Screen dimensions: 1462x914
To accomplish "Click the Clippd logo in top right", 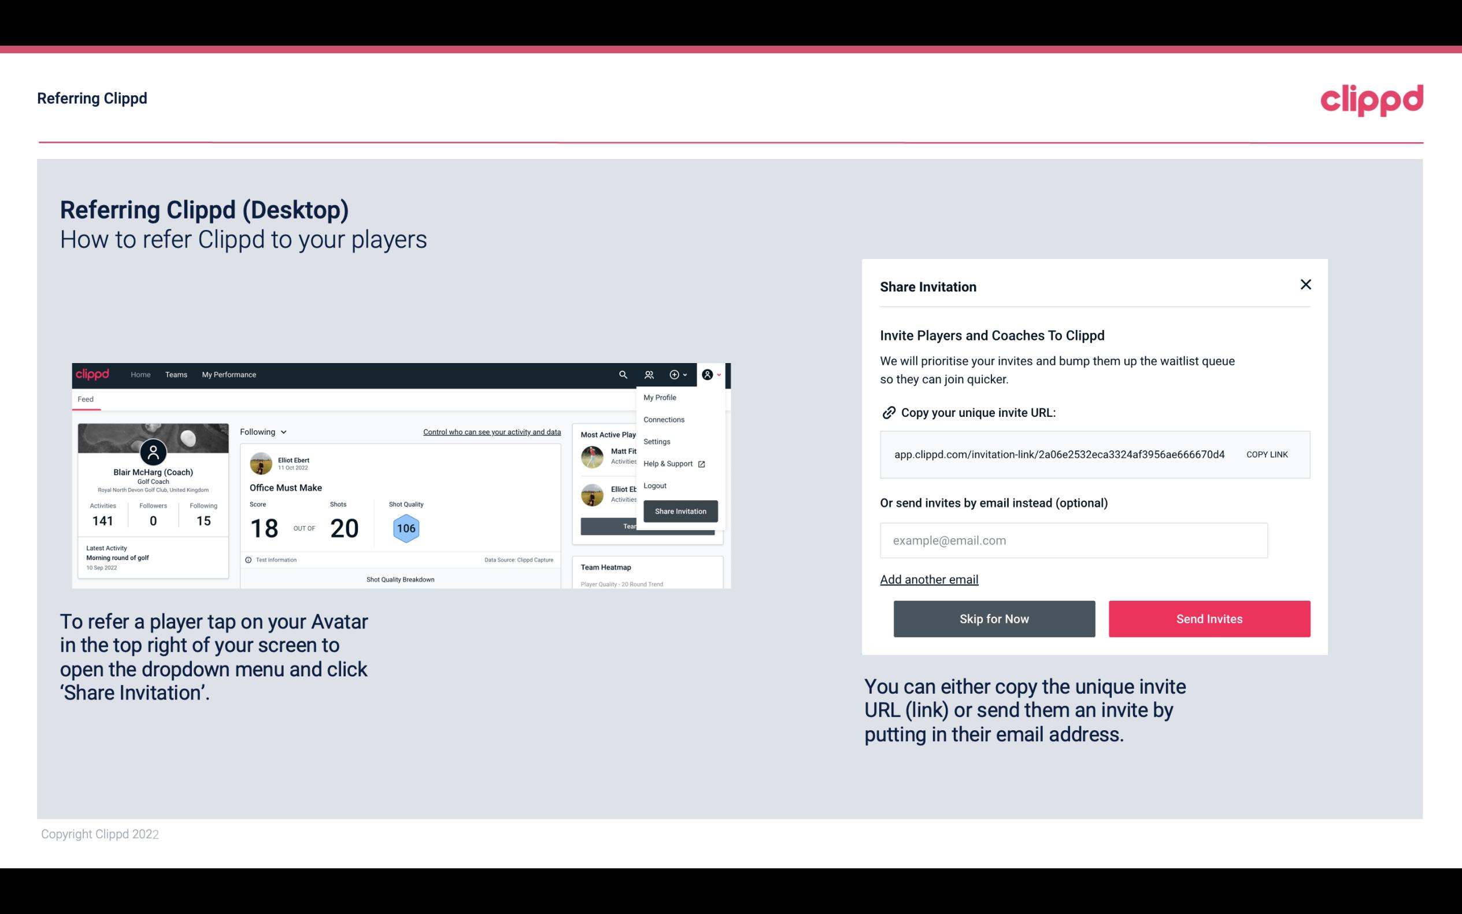I will point(1371,100).
